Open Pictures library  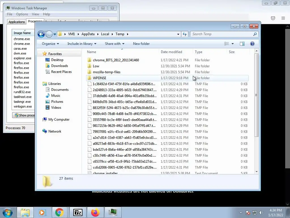(x=57, y=102)
